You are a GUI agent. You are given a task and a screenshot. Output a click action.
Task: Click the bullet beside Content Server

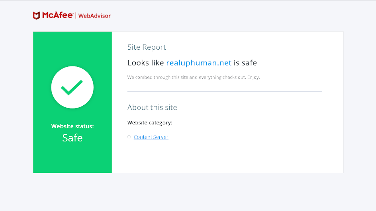(129, 137)
